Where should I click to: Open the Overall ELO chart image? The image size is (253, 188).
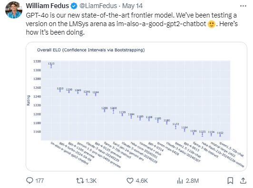[x=136, y=106]
